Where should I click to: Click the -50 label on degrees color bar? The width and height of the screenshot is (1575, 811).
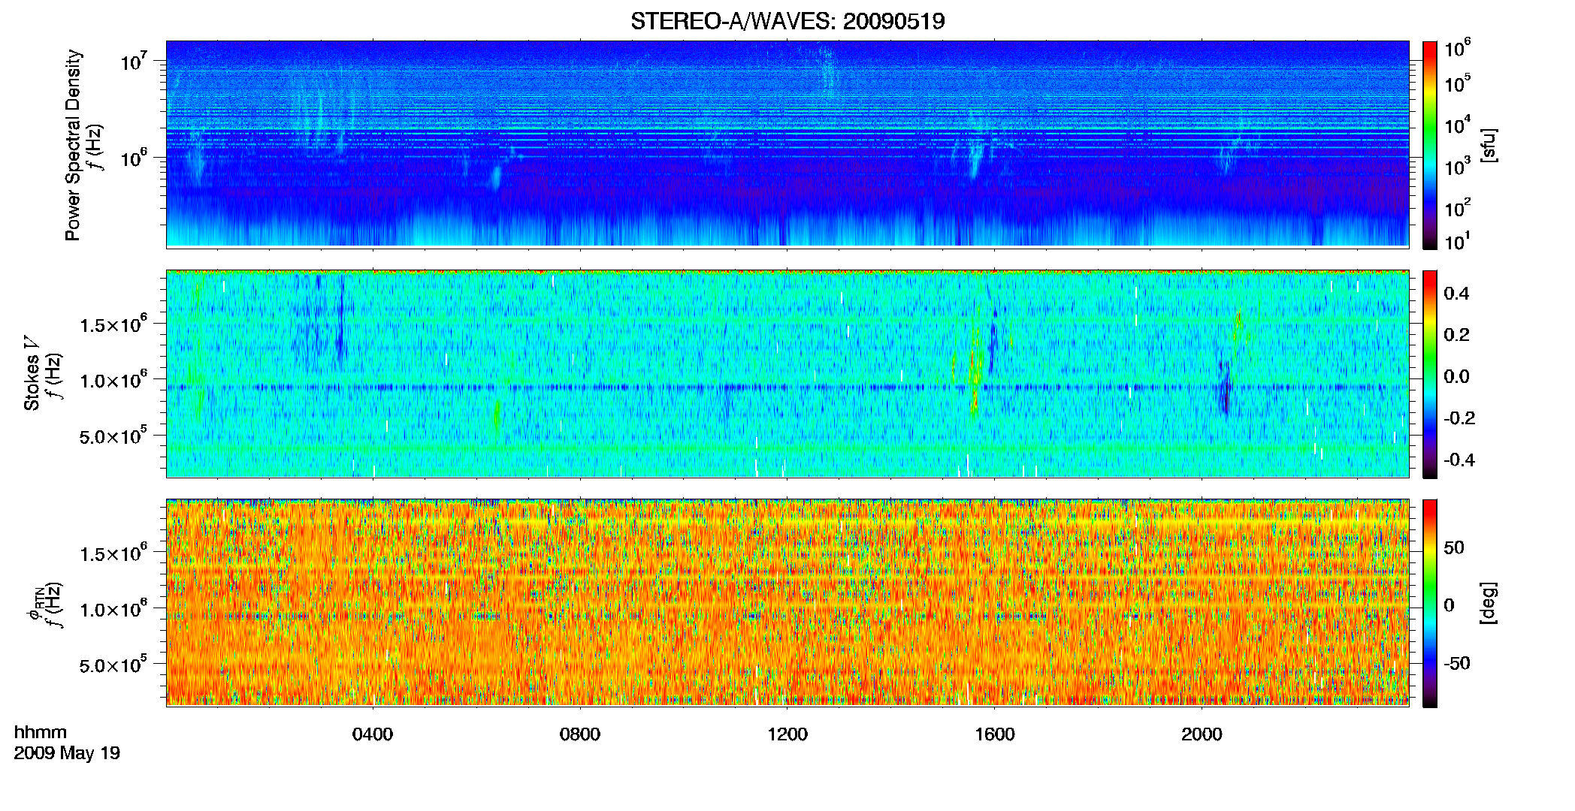tap(1456, 663)
